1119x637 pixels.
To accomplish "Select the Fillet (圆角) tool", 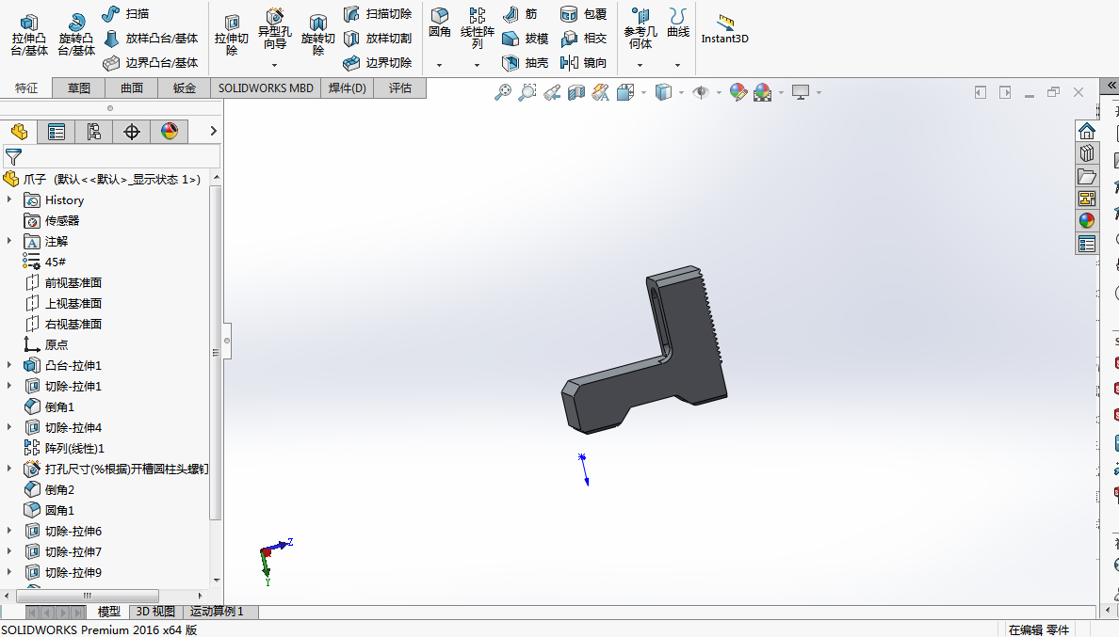I will [440, 23].
